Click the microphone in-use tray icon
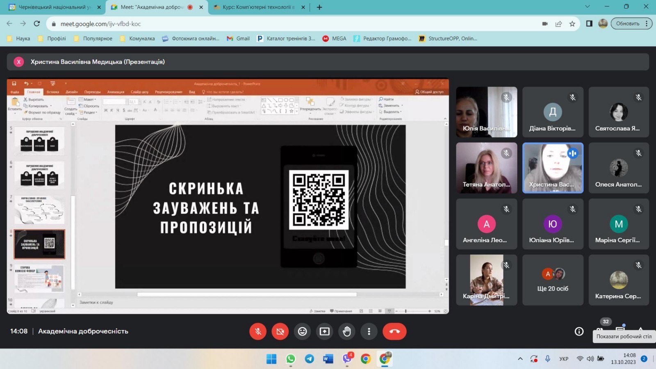Viewport: 656px width, 369px height. [547, 359]
